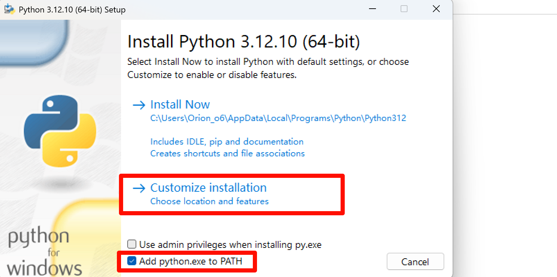Image resolution: width=557 pixels, height=277 pixels.
Task: Minimize the Python Setup window
Action: pos(372,9)
